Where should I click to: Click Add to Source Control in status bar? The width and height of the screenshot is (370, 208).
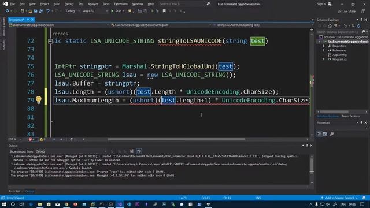[x=339, y=198]
